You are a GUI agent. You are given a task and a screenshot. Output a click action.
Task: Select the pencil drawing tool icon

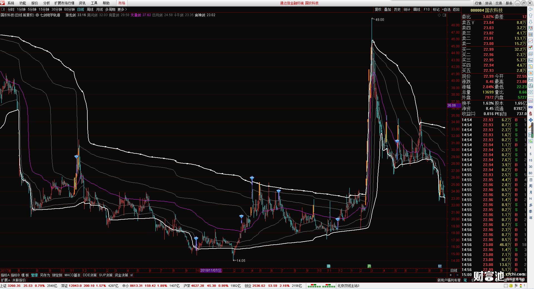[x=531, y=126]
